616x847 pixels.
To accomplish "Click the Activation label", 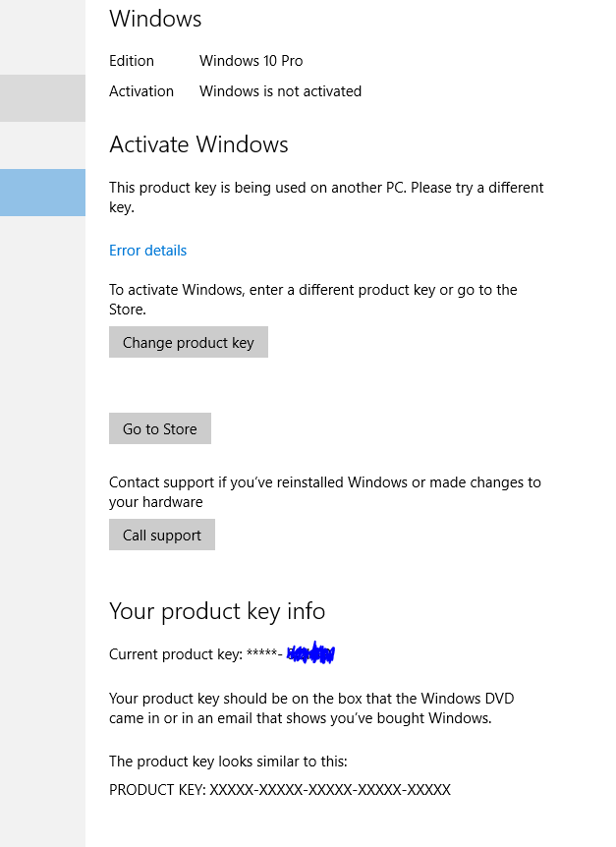I will (x=140, y=90).
